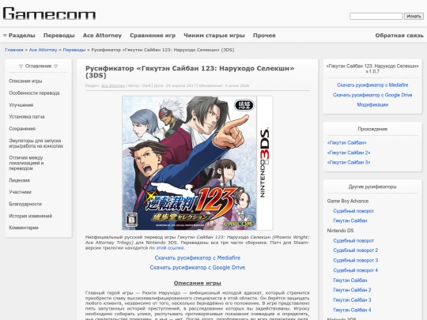Open Судебный поворот 2 link

[355, 250]
